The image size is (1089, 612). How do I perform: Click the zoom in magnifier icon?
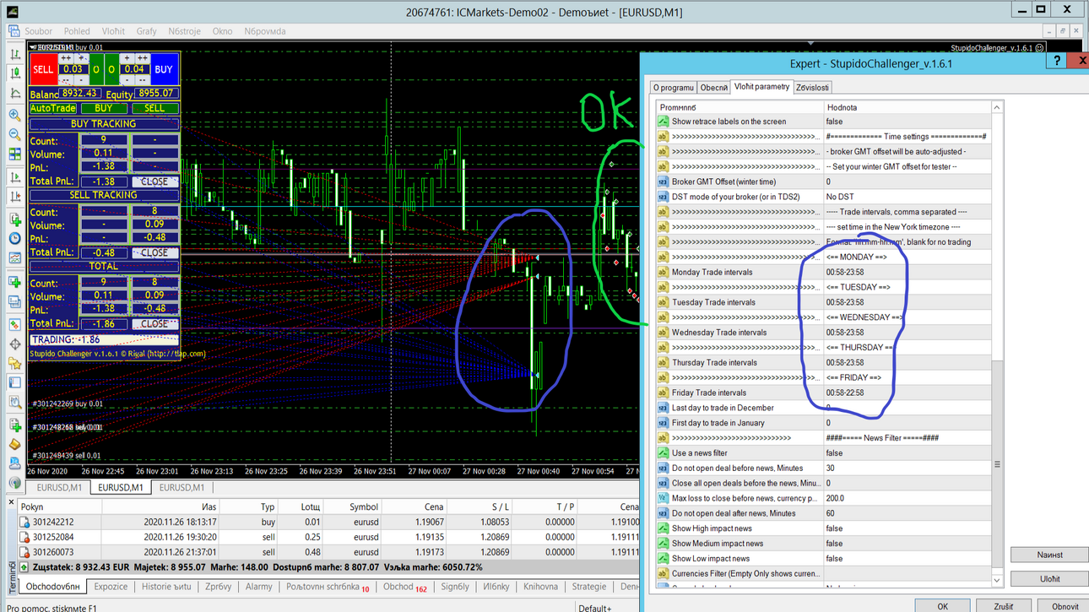(x=14, y=115)
